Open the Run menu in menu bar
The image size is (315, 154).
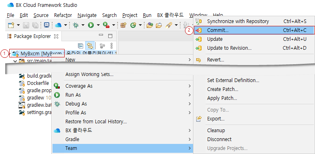pyautogui.click(x=147, y=15)
